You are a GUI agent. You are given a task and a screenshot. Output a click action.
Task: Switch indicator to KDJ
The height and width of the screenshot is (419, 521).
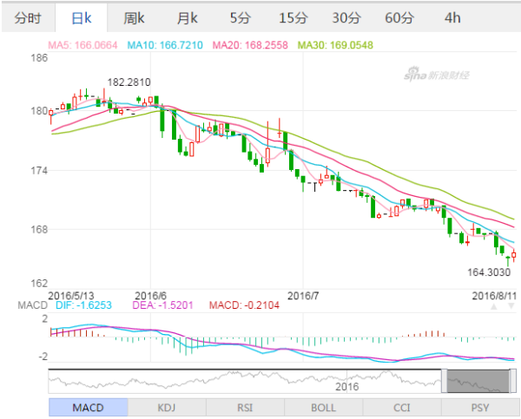[167, 408]
